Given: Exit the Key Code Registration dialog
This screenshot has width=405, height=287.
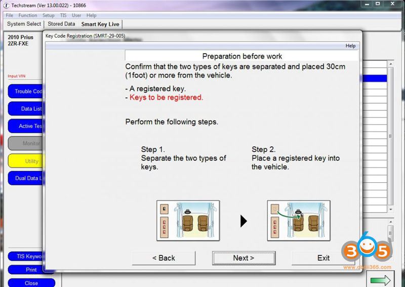Looking at the screenshot, I should [323, 258].
